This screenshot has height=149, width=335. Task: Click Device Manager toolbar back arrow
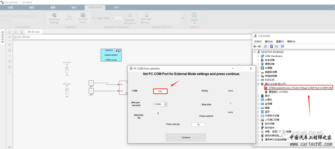tap(255, 46)
